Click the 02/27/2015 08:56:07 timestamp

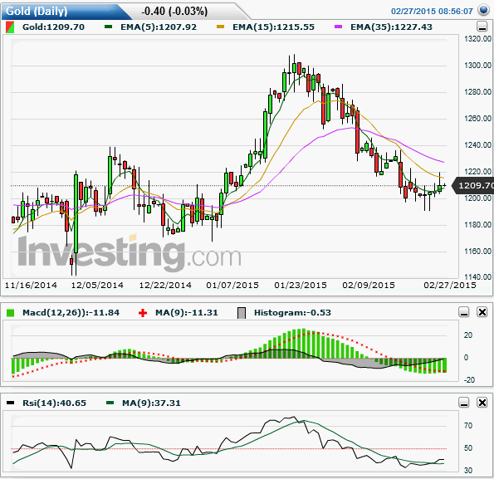(432, 12)
